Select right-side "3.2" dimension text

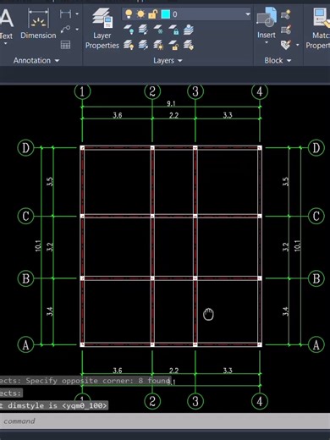click(285, 247)
